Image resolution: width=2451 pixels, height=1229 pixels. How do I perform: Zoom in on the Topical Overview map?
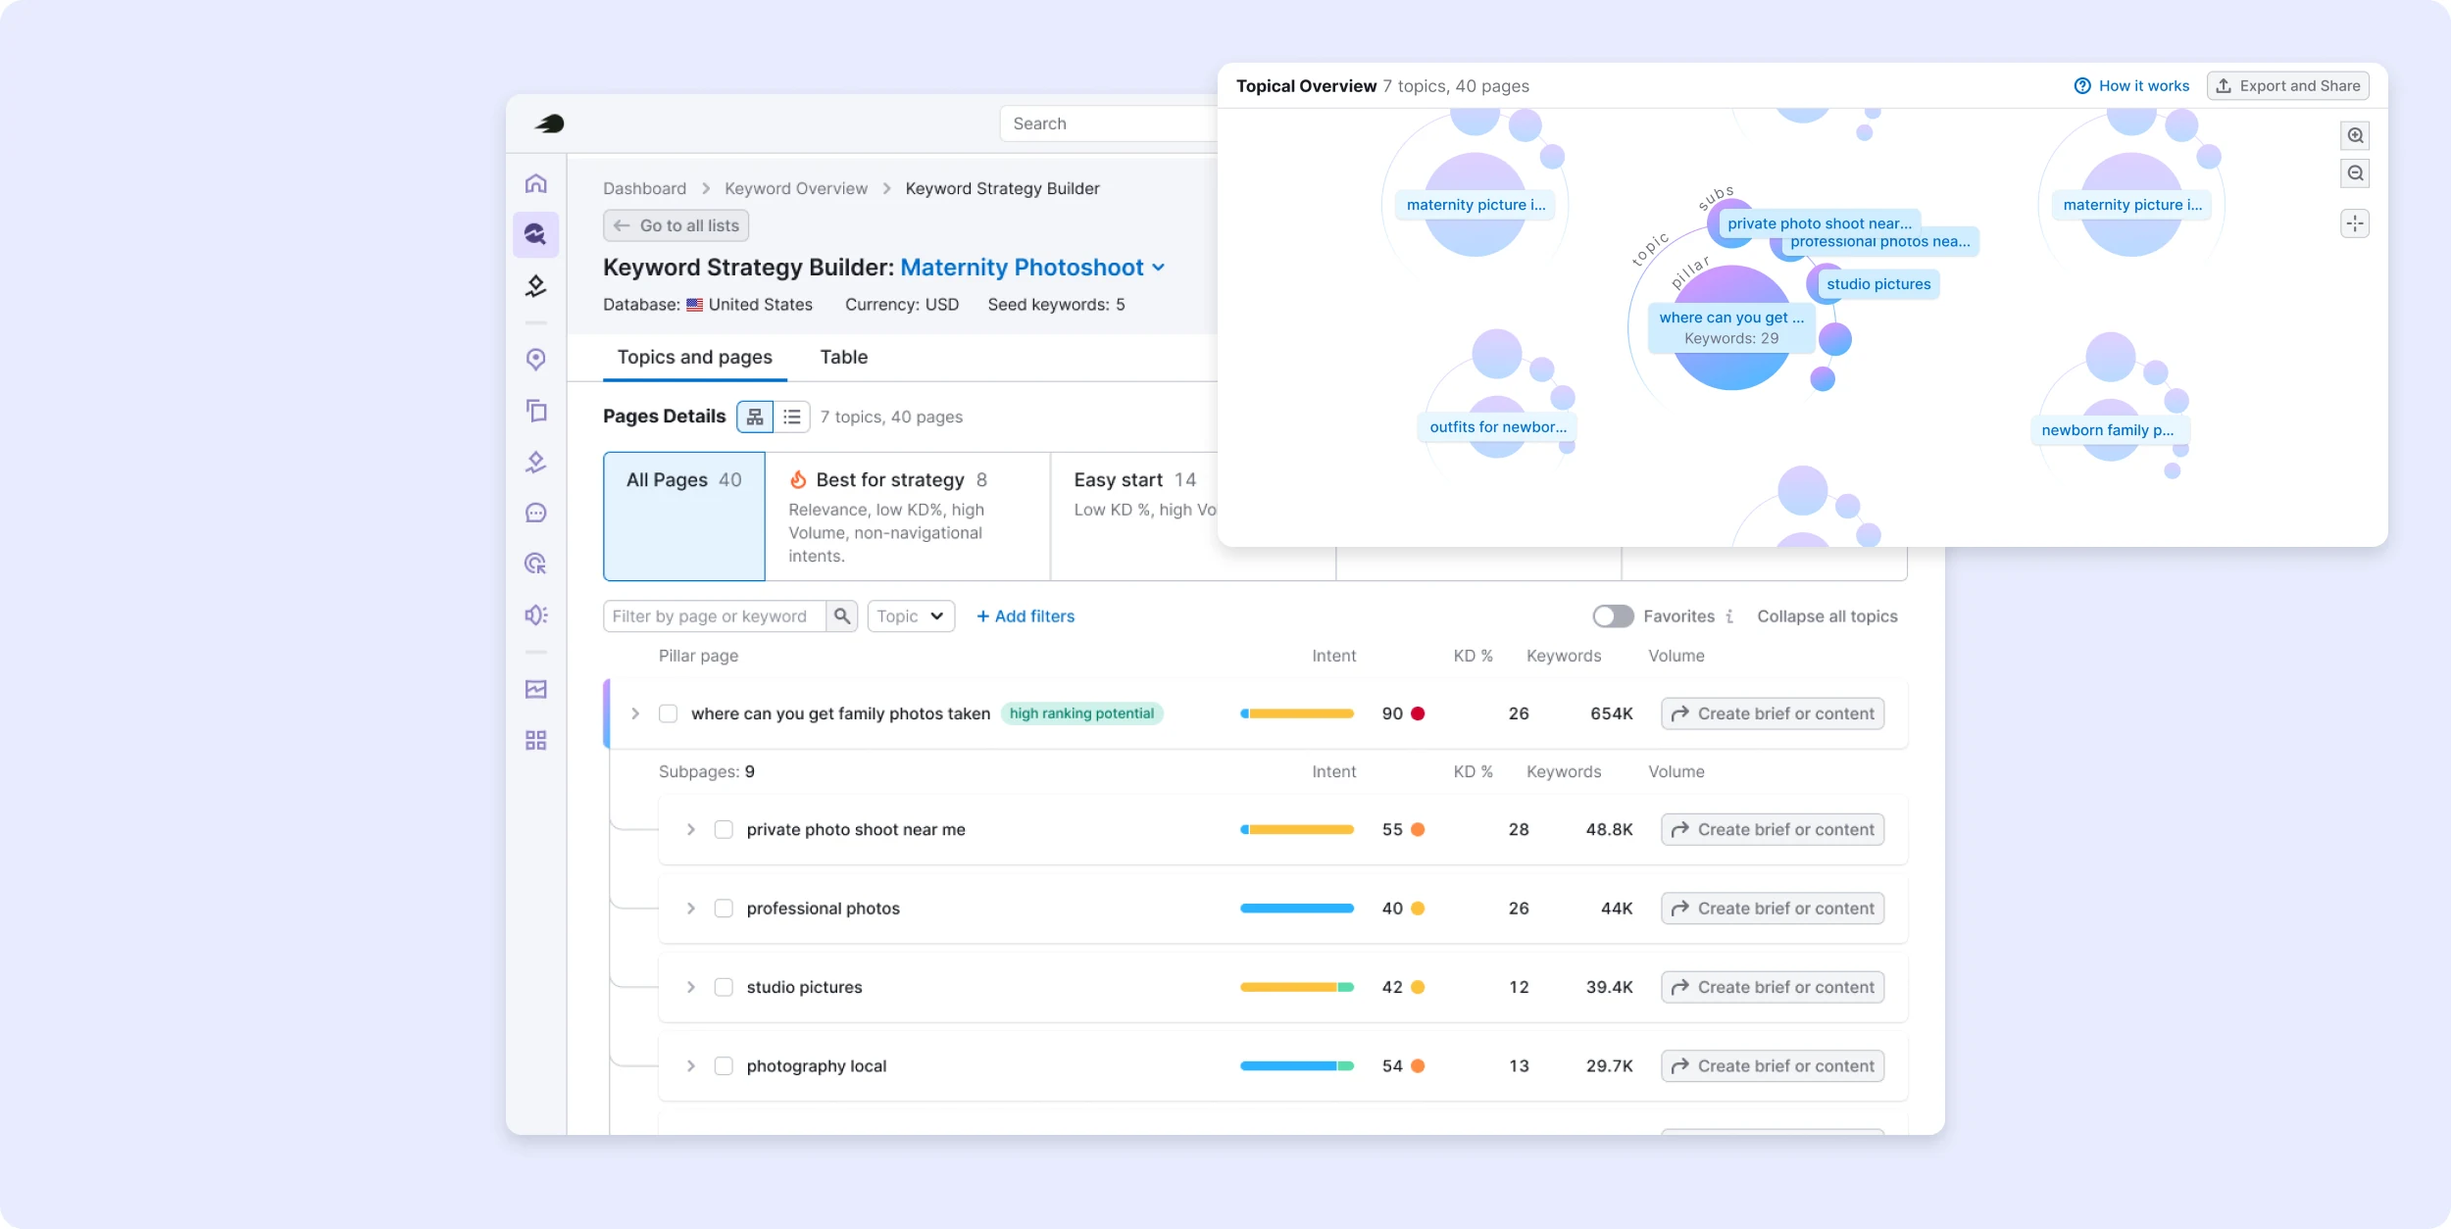coord(2355,135)
